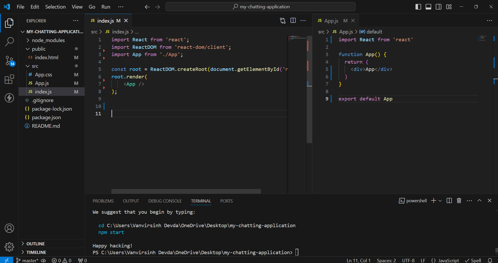Viewport: 498px width, 263px height.
Task: Close the bottom terminal panel
Action: pos(490,200)
